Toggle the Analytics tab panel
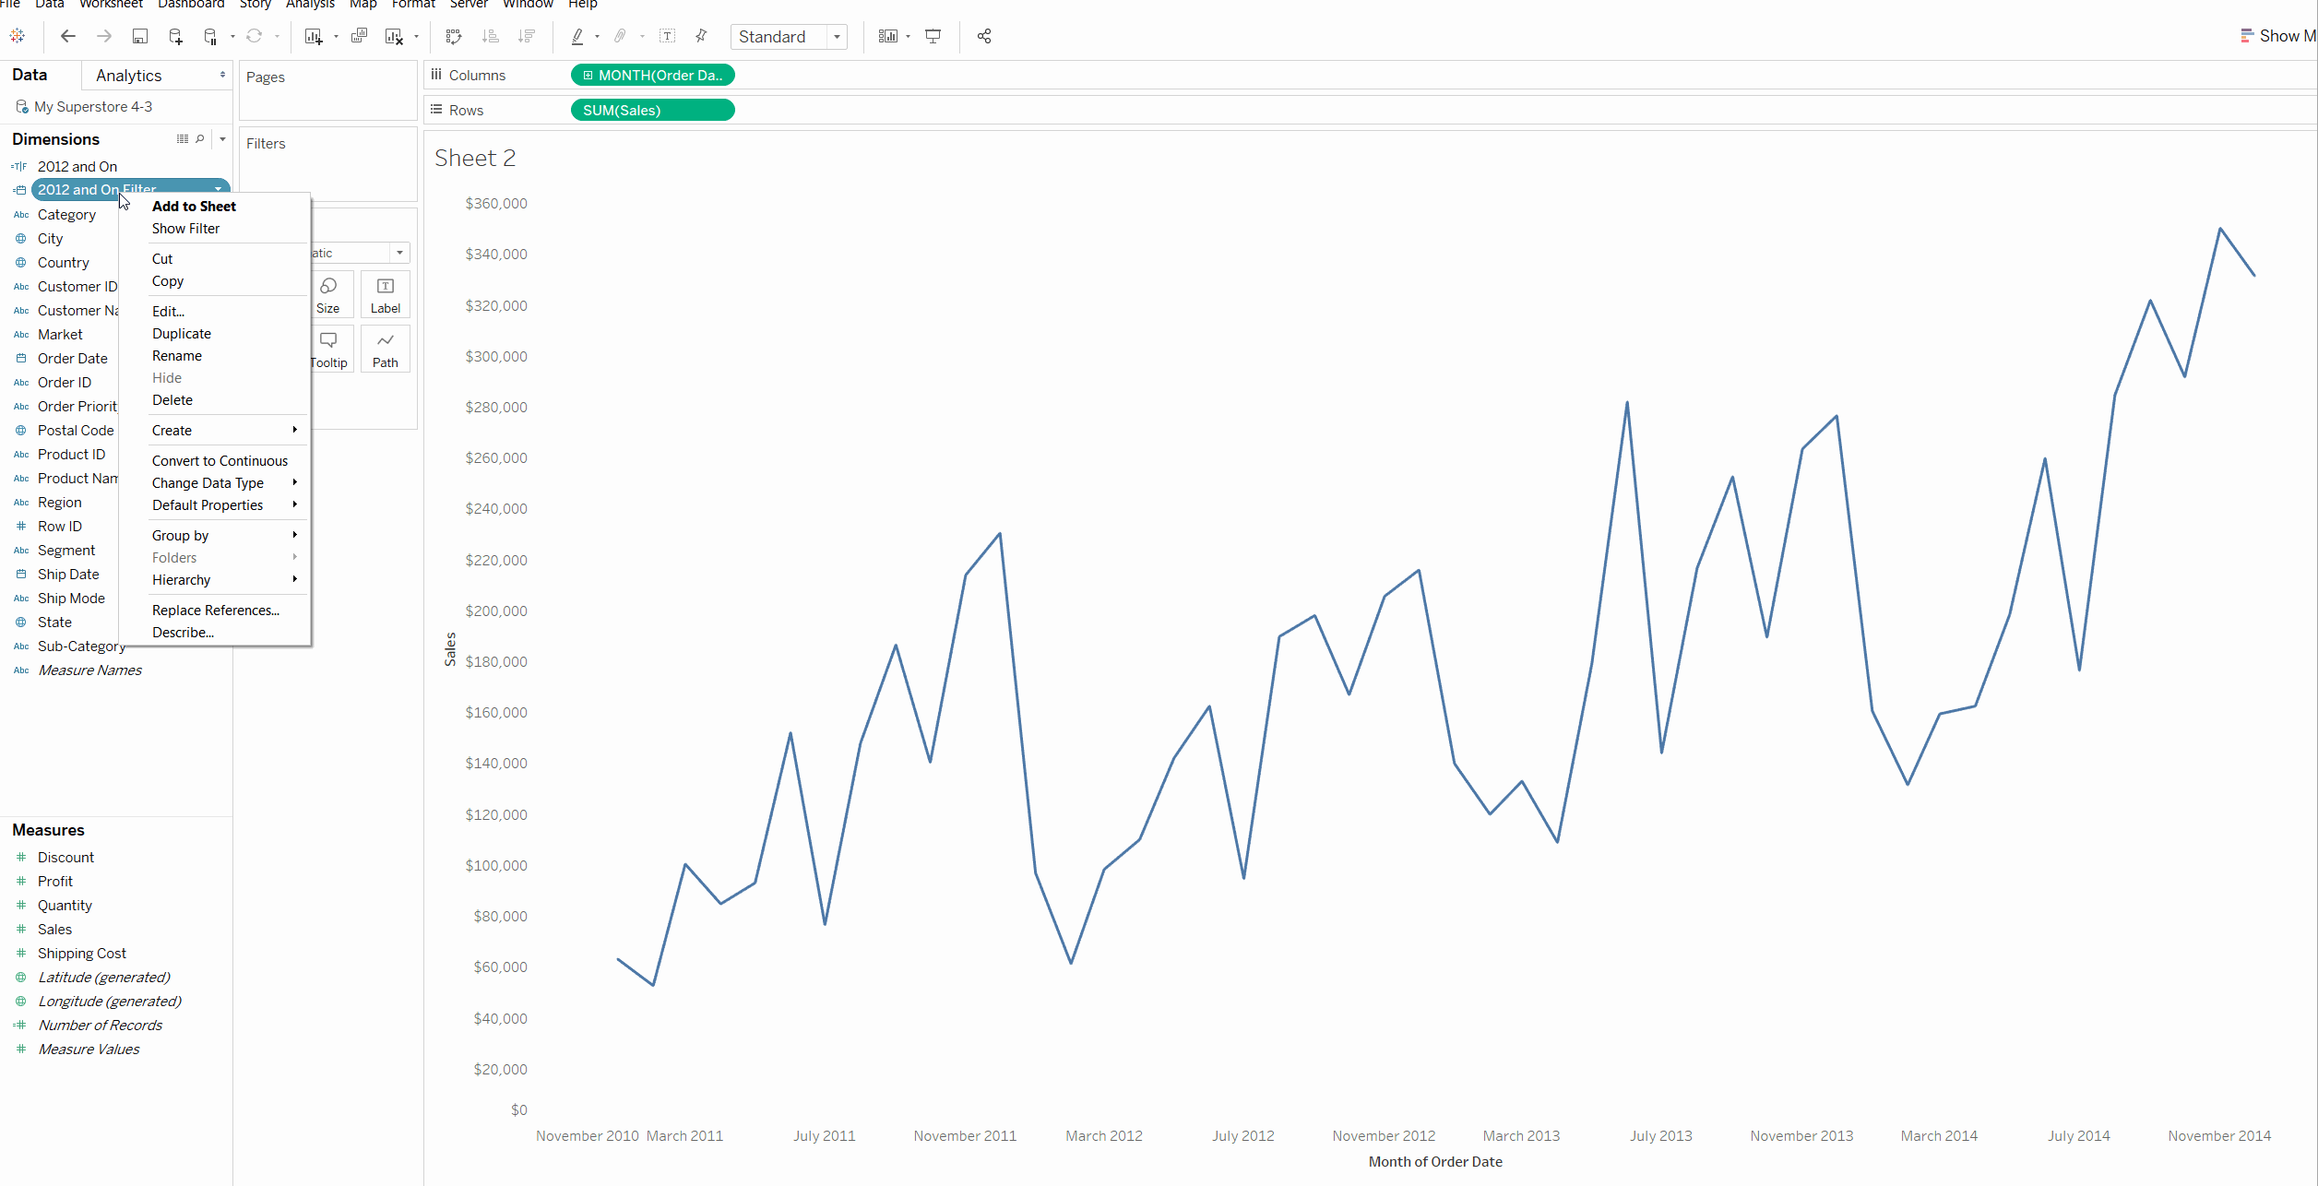The width and height of the screenshot is (2318, 1186). [128, 74]
